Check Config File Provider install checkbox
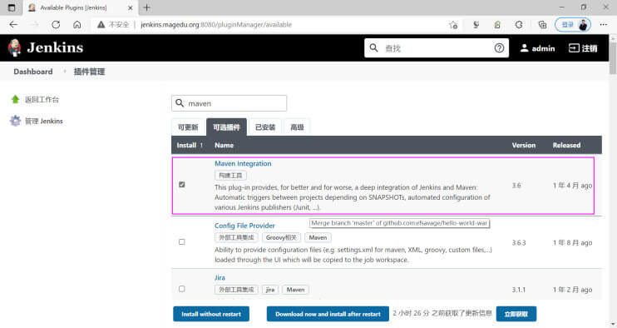The width and height of the screenshot is (617, 328). 182,241
